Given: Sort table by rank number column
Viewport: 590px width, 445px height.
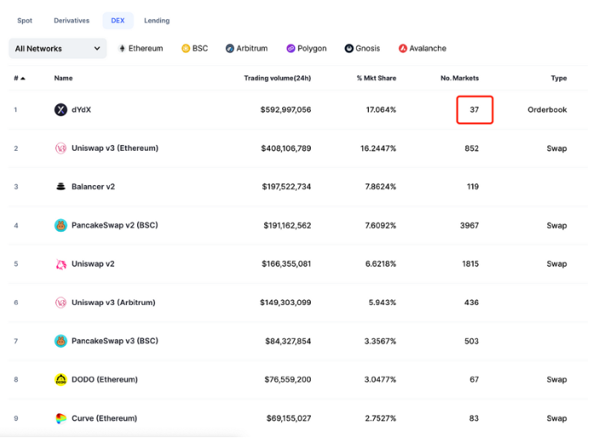Looking at the screenshot, I should click(19, 78).
